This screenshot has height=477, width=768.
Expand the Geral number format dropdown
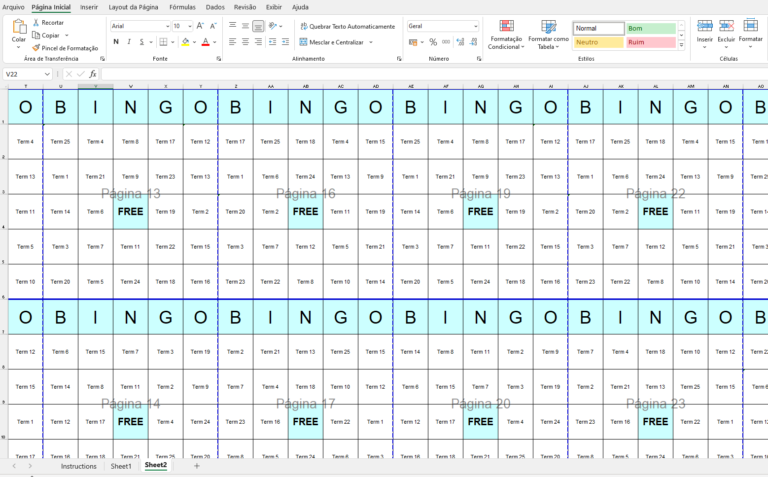[x=476, y=26]
